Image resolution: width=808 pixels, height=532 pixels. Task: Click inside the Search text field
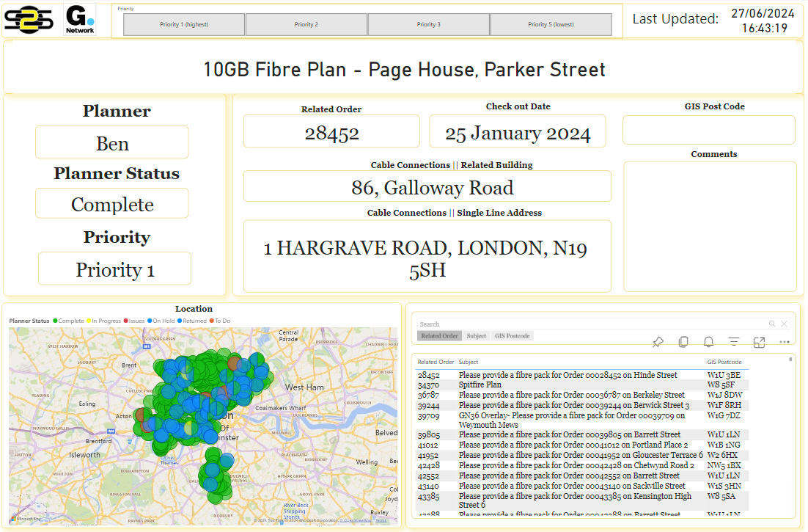pyautogui.click(x=587, y=324)
